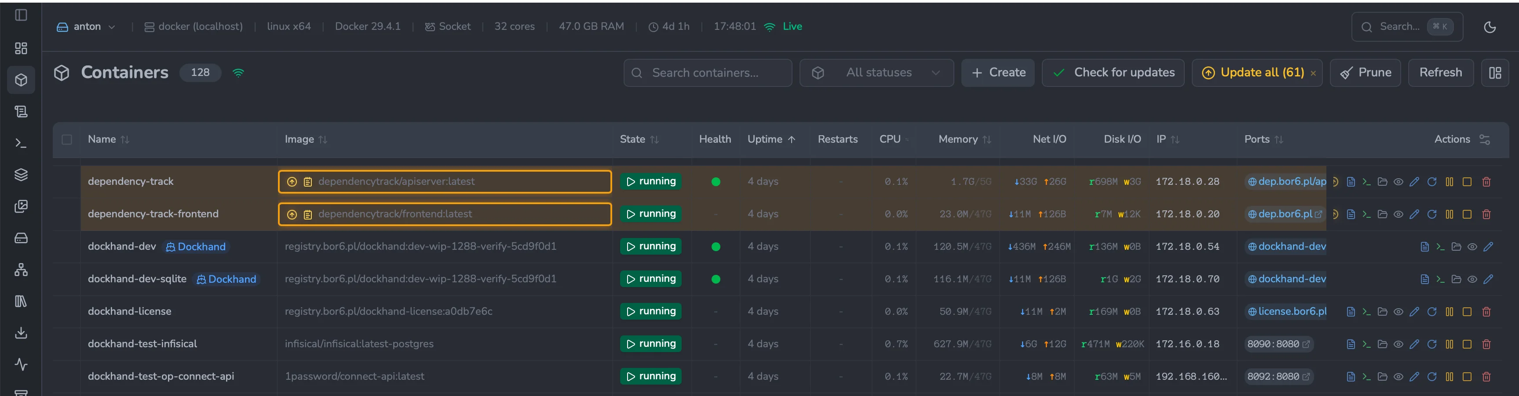The image size is (1519, 396).
Task: Click the Prune button
Action: [x=1365, y=73]
